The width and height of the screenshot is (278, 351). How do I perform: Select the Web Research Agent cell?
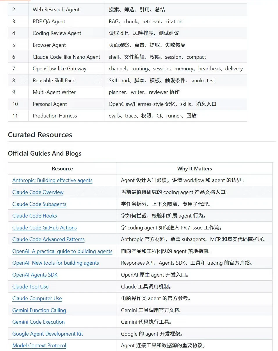coord(66,10)
